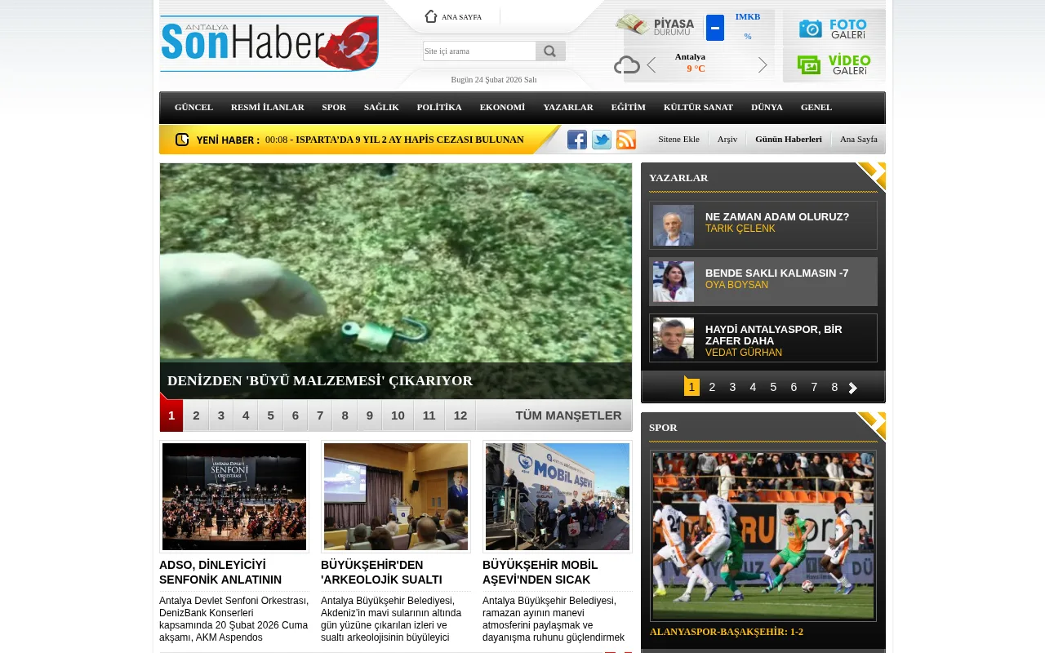Click the Ana Sayfa home icon
This screenshot has height=653, width=1045.
(x=431, y=16)
